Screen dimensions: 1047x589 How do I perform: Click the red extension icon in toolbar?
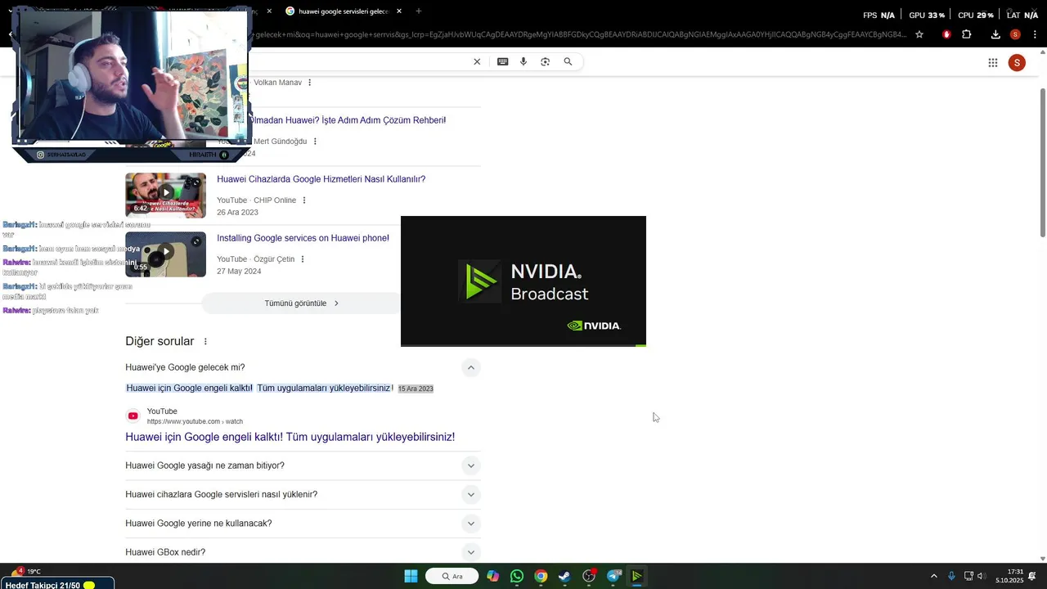click(946, 34)
